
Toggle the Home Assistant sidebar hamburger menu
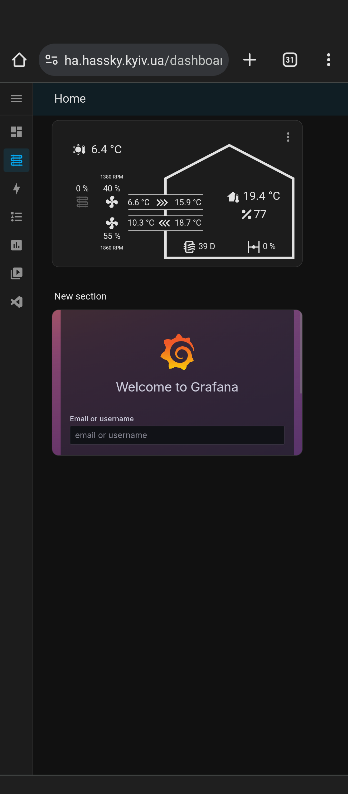(x=16, y=99)
